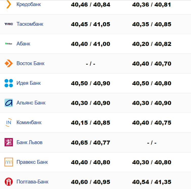191x189 pixels.
Task: Click the Абанк green logo icon
Action: (9, 44)
